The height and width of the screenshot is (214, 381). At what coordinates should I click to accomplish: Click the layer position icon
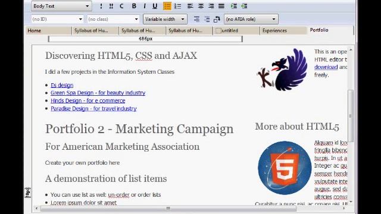pos(217,19)
